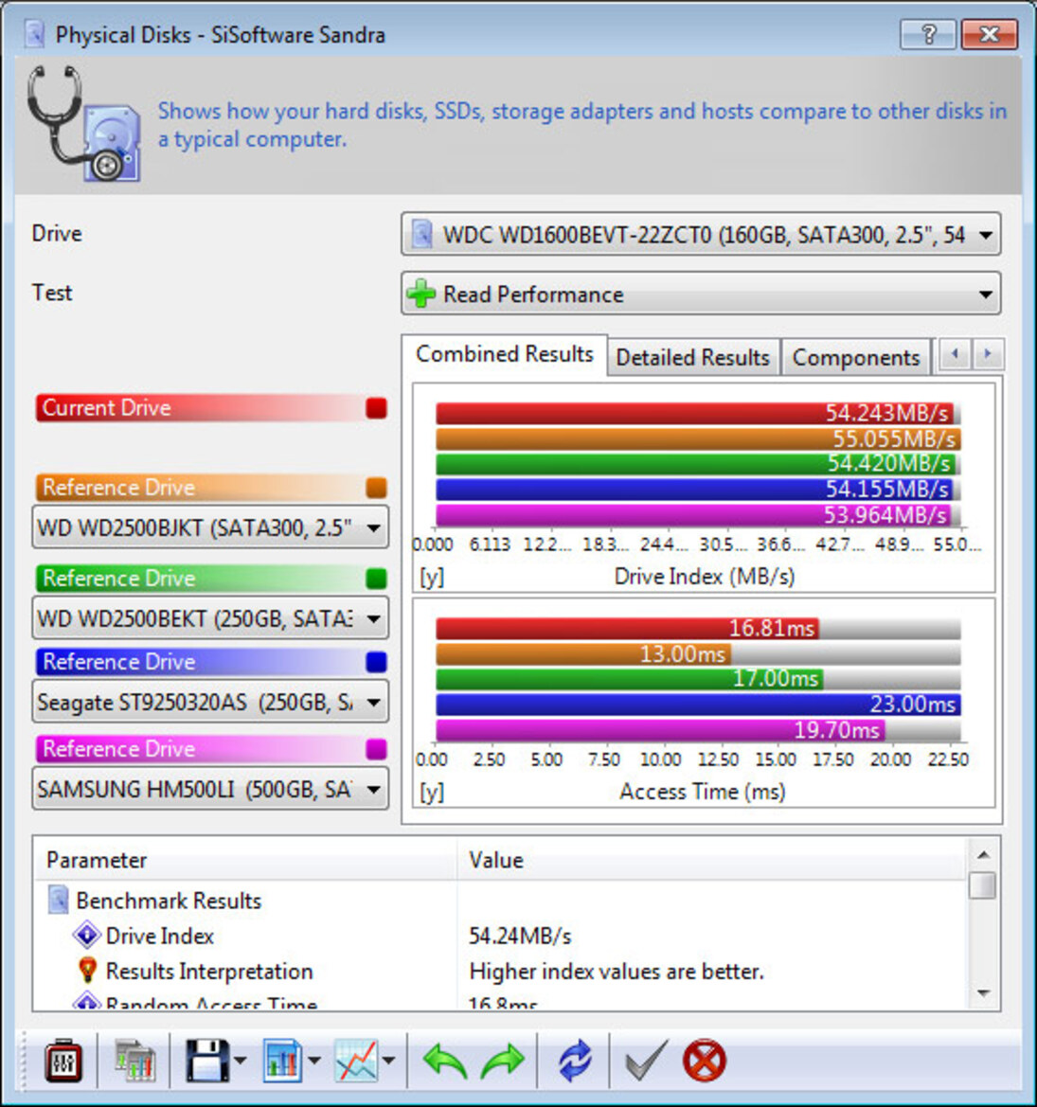The image size is (1037, 1107).
Task: Click the results comparison chart icon
Action: 134,1061
